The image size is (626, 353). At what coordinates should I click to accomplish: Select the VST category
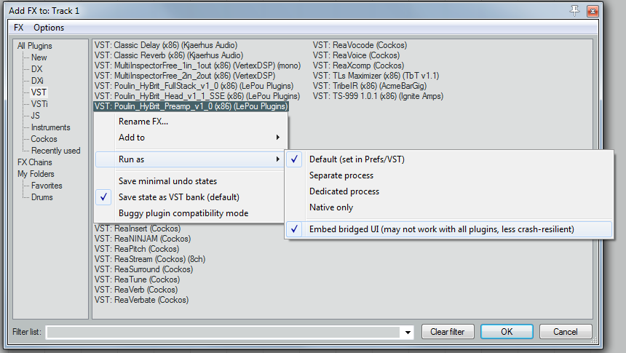(39, 92)
